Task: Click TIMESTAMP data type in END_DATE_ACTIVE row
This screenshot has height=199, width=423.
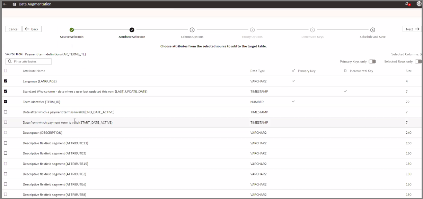Action: 259,112
